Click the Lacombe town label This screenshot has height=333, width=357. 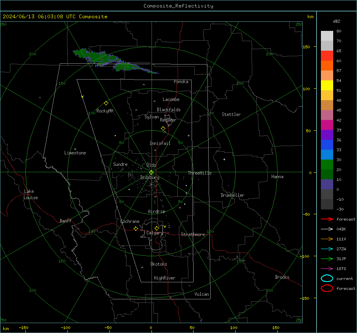[171, 99]
